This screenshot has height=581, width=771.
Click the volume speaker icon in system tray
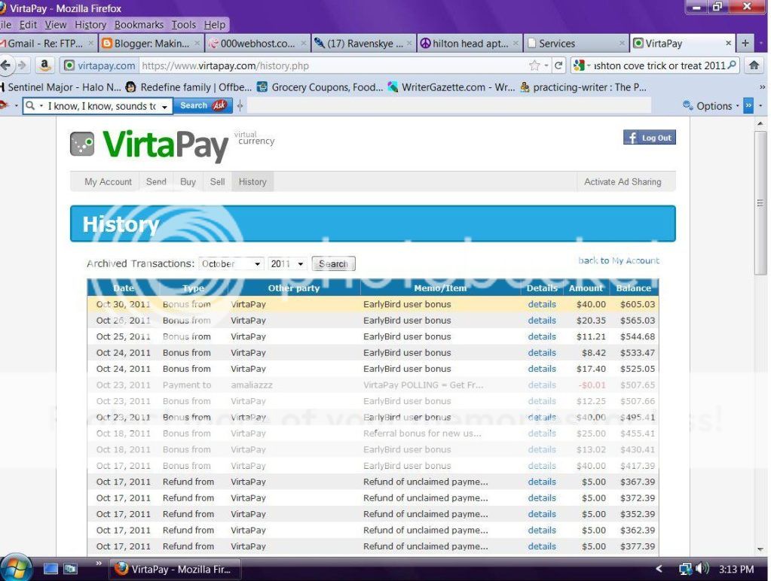703,570
